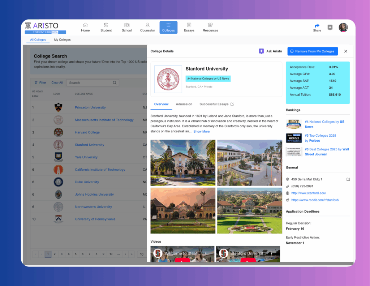Play the Welcome to Stanford video
Screen dimensions: 370x286
[182, 260]
